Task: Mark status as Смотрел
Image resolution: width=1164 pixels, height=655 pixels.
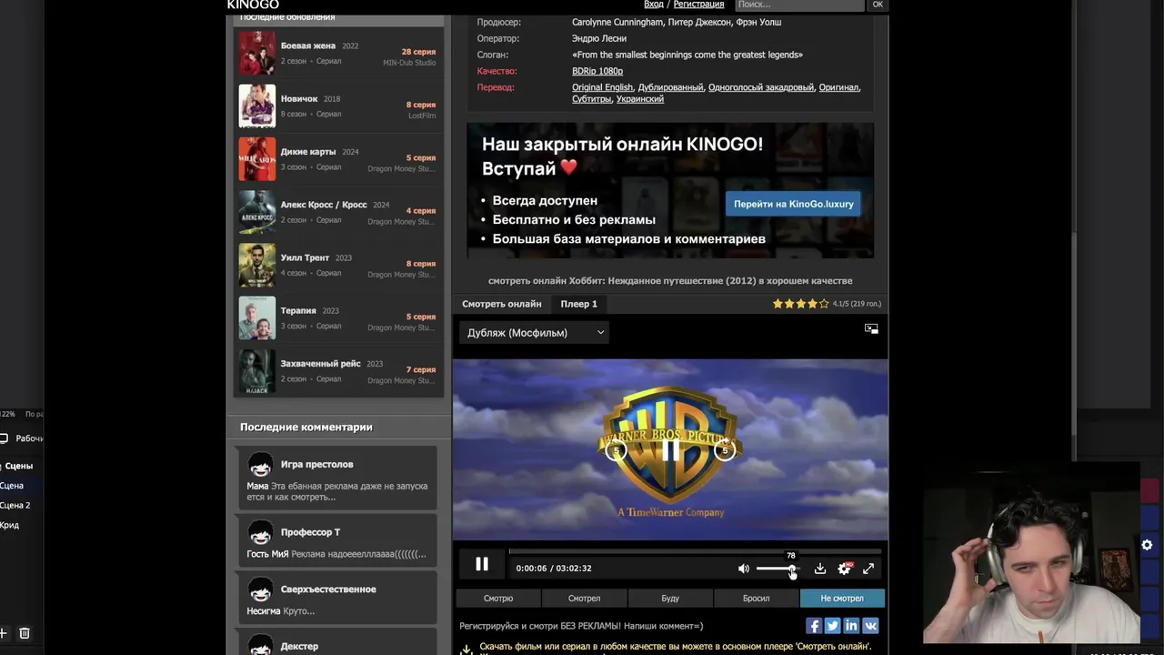Action: (x=584, y=599)
